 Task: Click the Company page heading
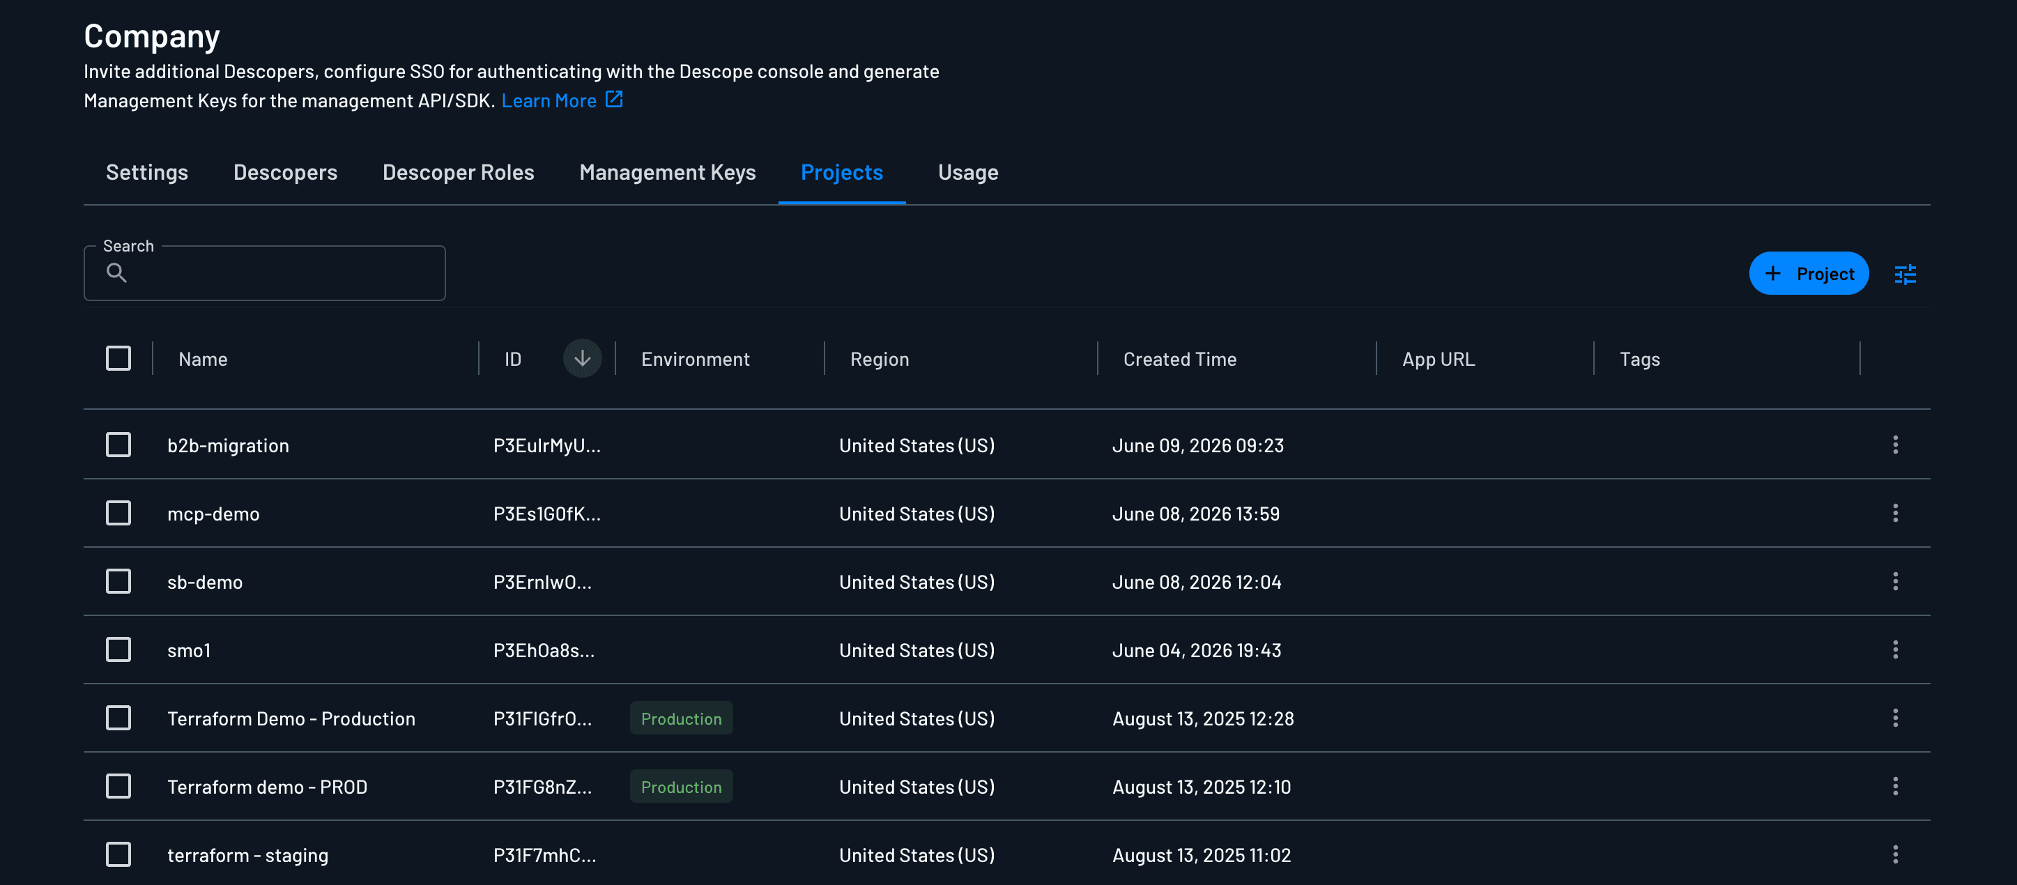[x=152, y=36]
